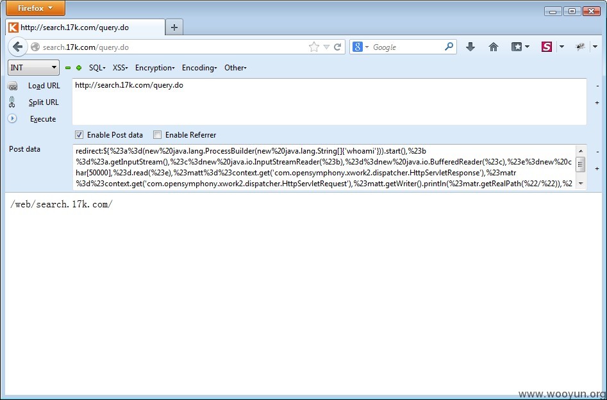Image resolution: width=607 pixels, height=400 pixels.
Task: Click the /web/search.17k.com/ output text
Action: (x=62, y=204)
